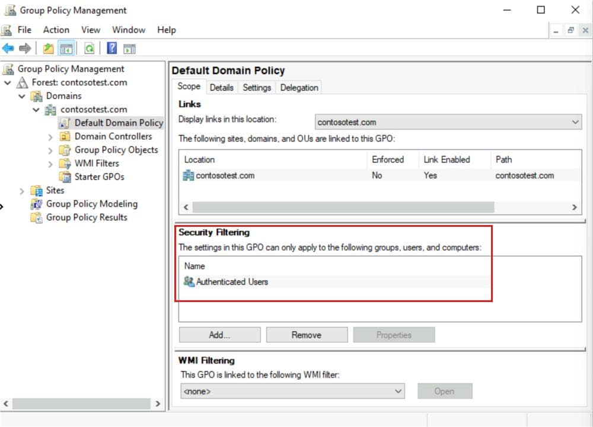Select the Group Policy Objects container icon
The image size is (593, 427).
(x=65, y=150)
